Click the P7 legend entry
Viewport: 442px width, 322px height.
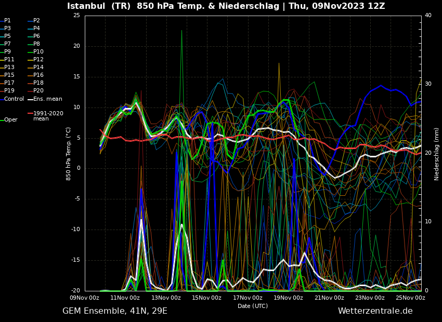click(x=6, y=44)
